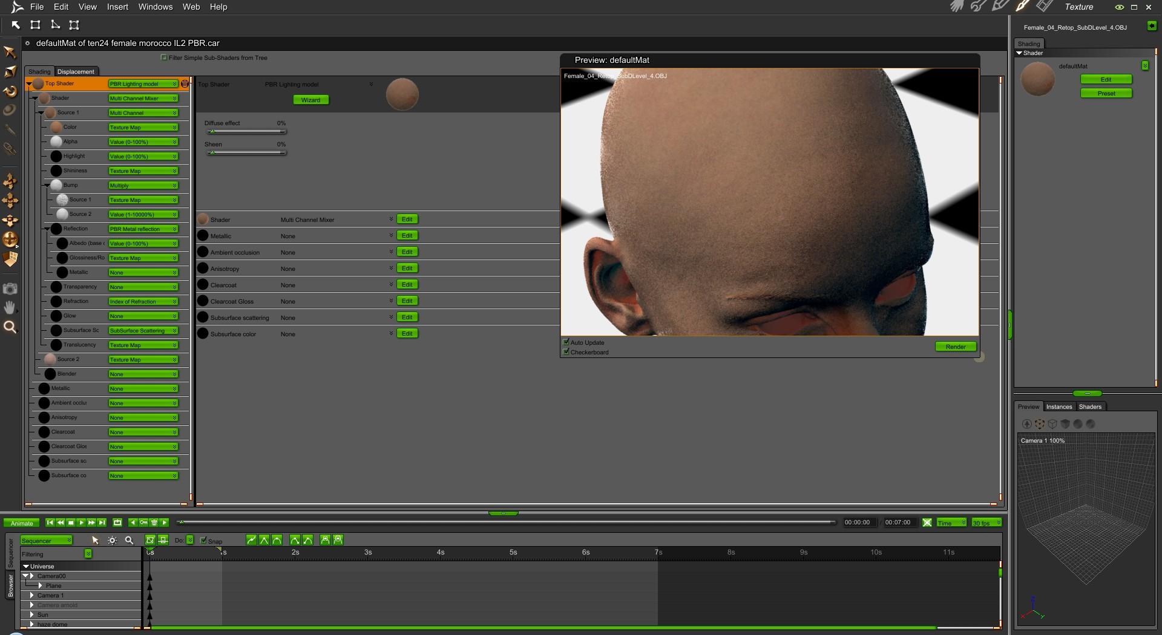1162x635 pixels.
Task: Toggle Checkerboard checkbox
Action: (x=566, y=352)
